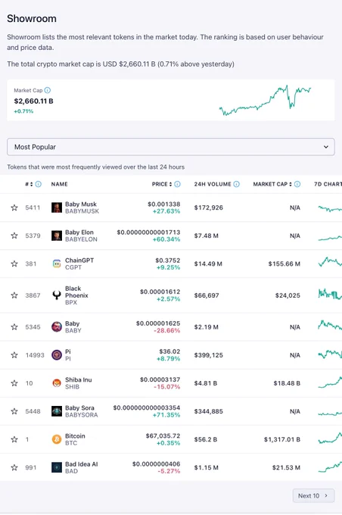Open the Bitcoin token page
The image size is (342, 515).
(x=75, y=435)
